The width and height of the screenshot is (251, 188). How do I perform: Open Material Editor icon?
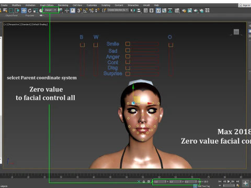pyautogui.click(x=177, y=10)
